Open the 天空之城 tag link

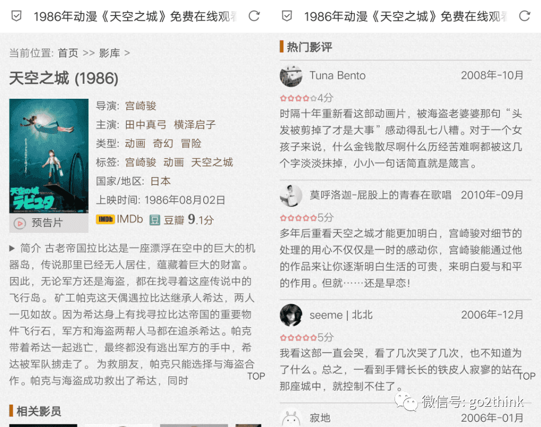(x=212, y=162)
